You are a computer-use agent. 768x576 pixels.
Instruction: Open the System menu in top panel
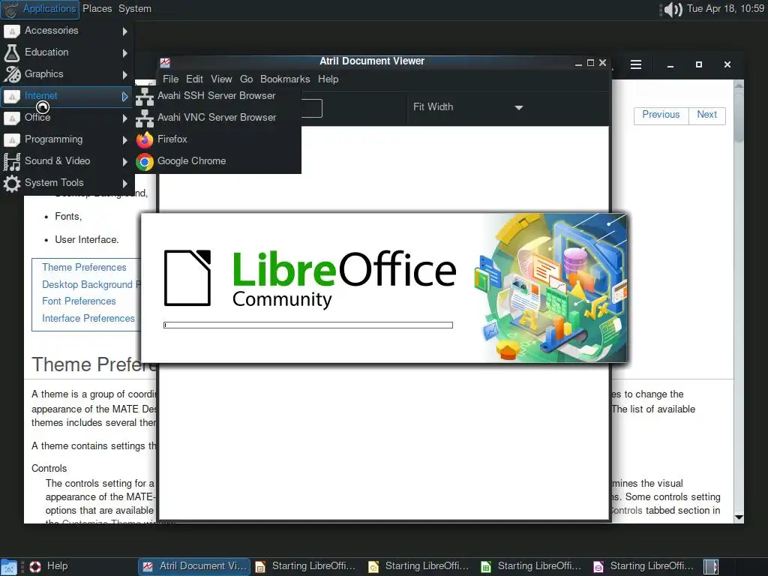pyautogui.click(x=135, y=9)
